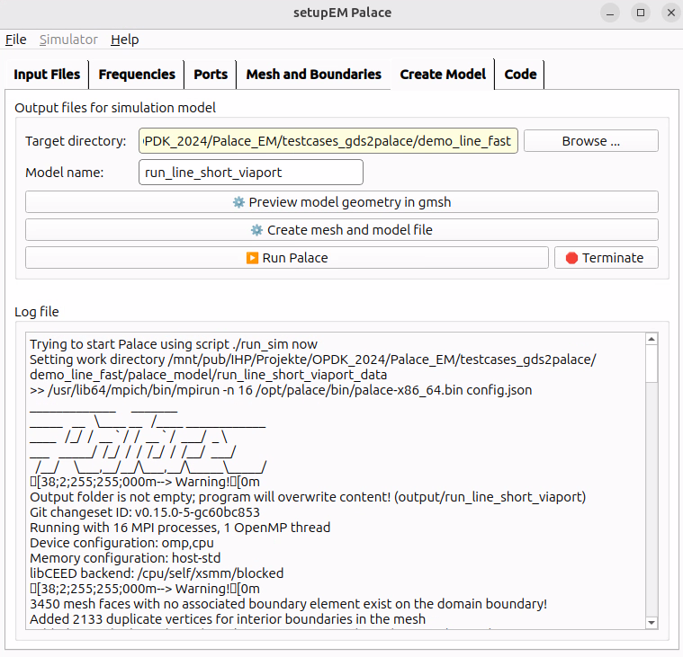Viewport: 683px width, 657px height.
Task: Click 'Device configuration: omp,cpu' line
Action: point(121,543)
